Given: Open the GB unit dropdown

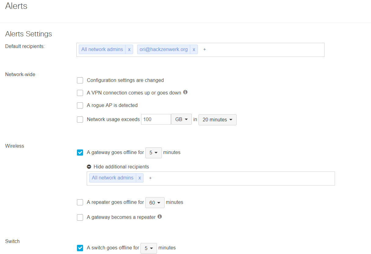Looking at the screenshot, I should coord(181,120).
